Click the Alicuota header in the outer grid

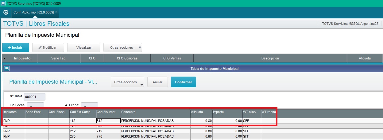tap(365, 58)
